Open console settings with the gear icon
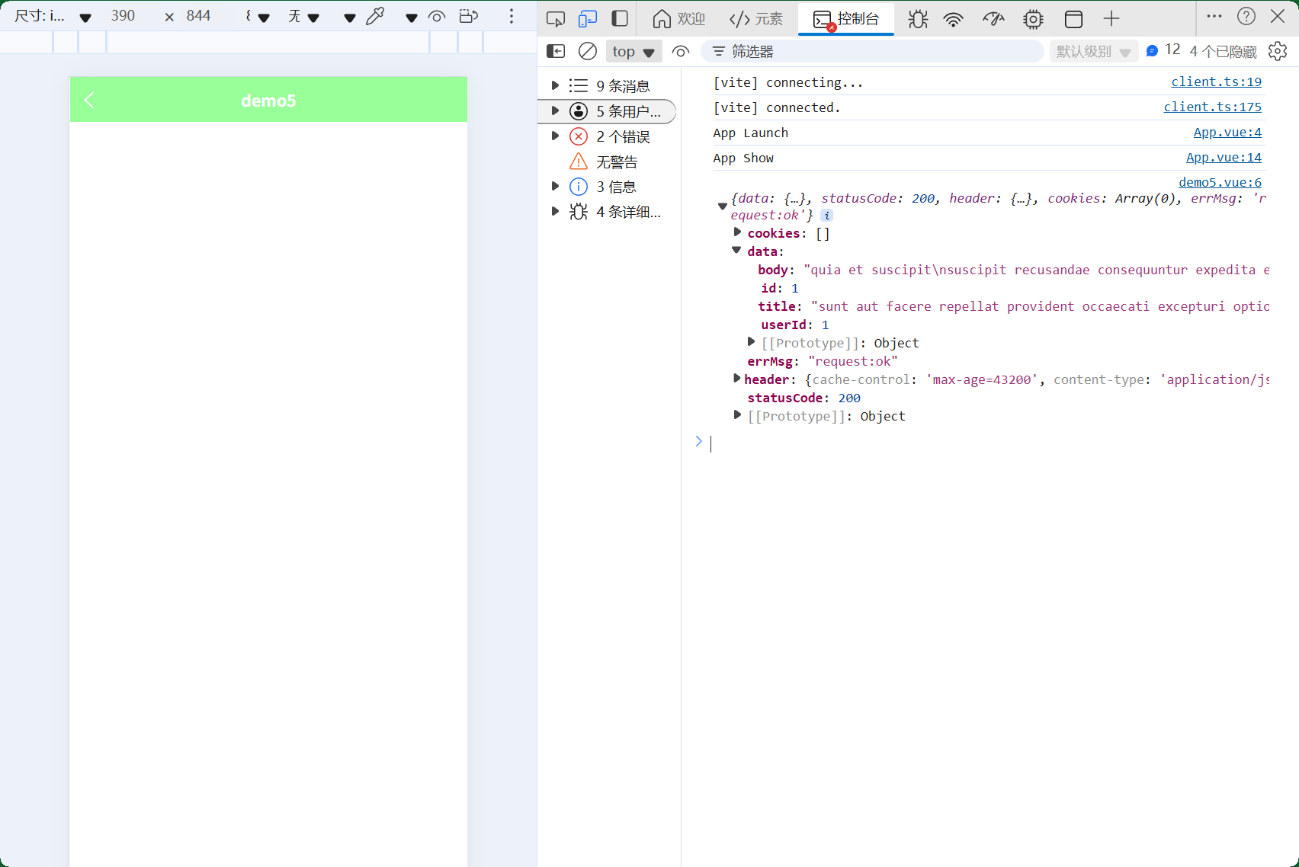Image resolution: width=1299 pixels, height=867 pixels. pyautogui.click(x=1278, y=51)
